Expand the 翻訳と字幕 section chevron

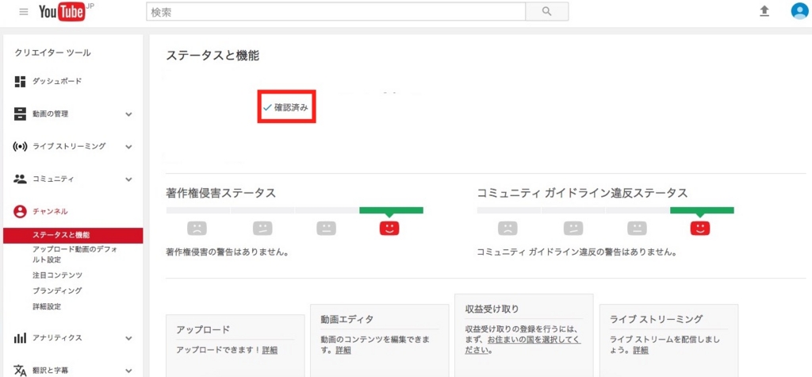pos(129,371)
